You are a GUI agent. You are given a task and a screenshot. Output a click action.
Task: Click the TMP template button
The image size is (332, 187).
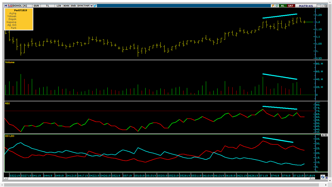tap(86, 6)
